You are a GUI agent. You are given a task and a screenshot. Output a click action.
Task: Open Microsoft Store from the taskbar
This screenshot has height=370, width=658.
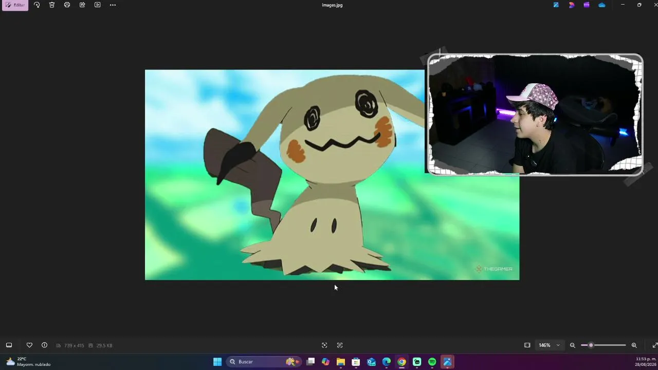click(x=356, y=362)
